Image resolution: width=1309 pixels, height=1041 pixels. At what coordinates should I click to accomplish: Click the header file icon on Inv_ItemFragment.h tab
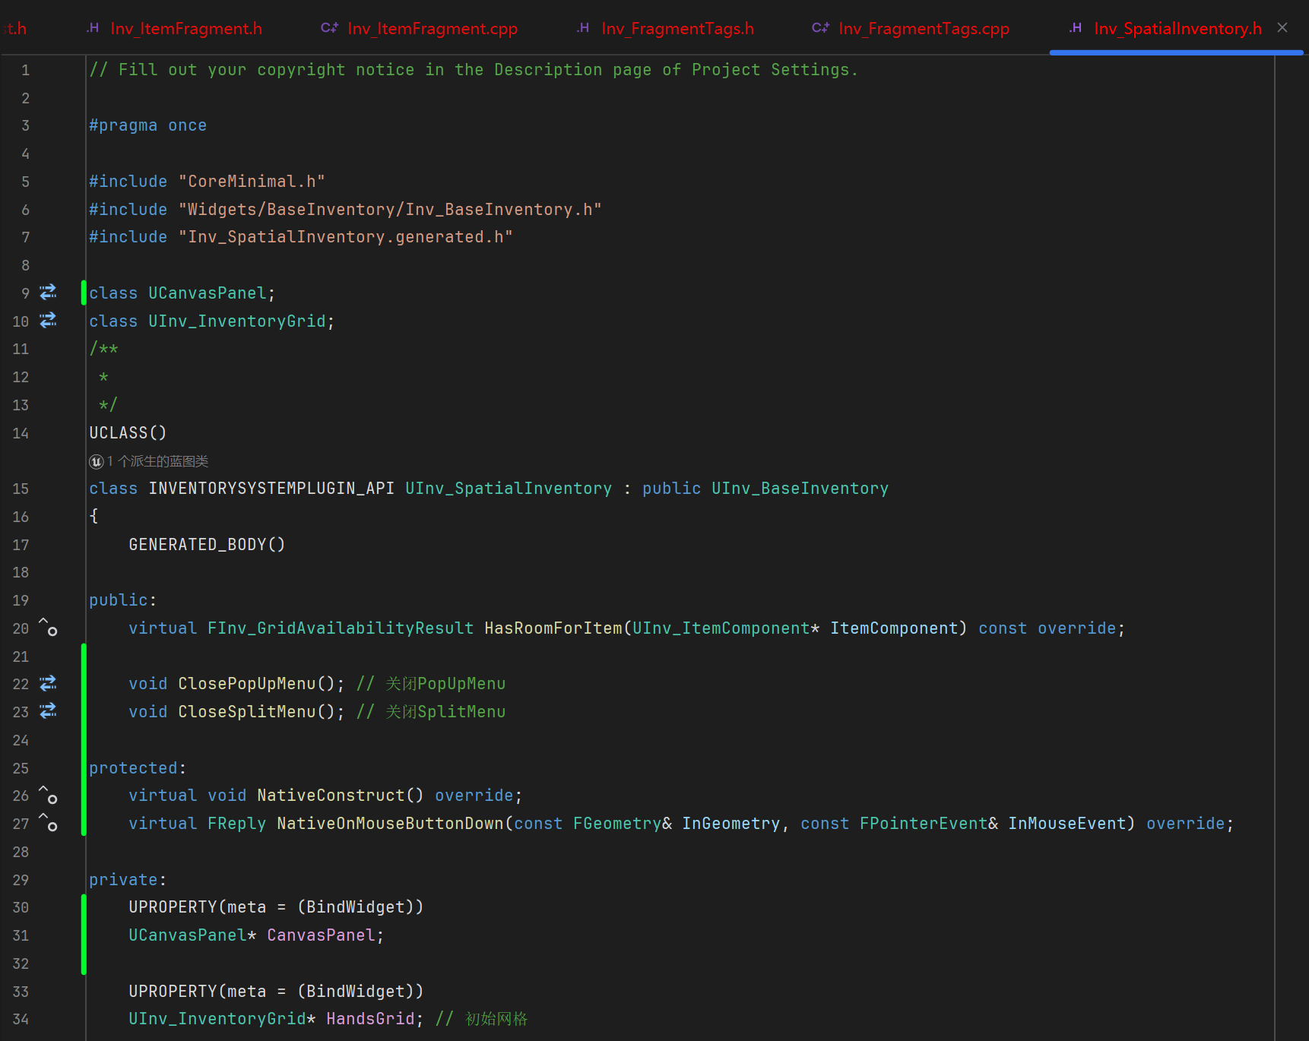click(x=93, y=28)
